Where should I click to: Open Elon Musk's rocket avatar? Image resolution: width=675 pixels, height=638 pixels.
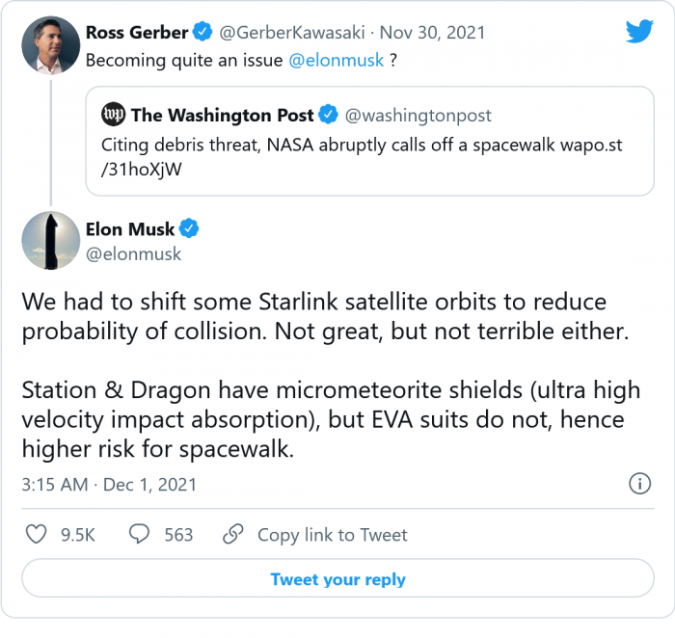click(50, 241)
